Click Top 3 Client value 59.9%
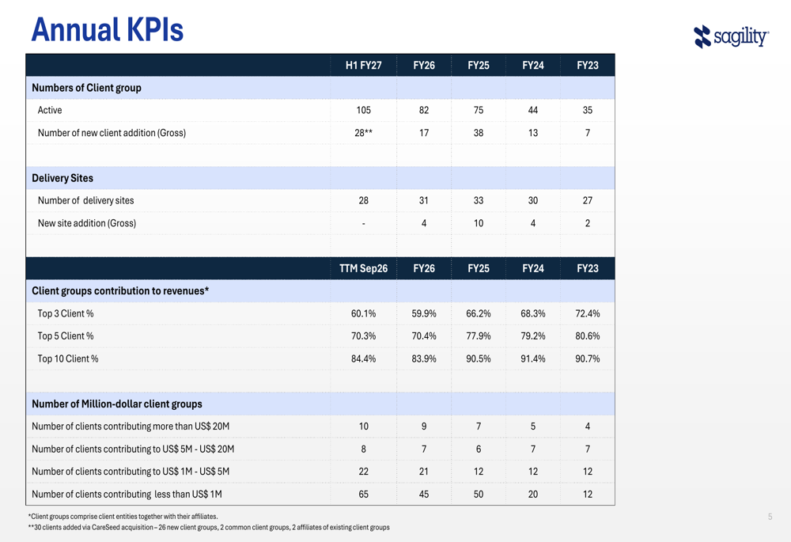791x542 pixels. (424, 313)
